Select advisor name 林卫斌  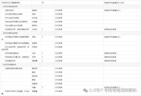tap(35, 18)
